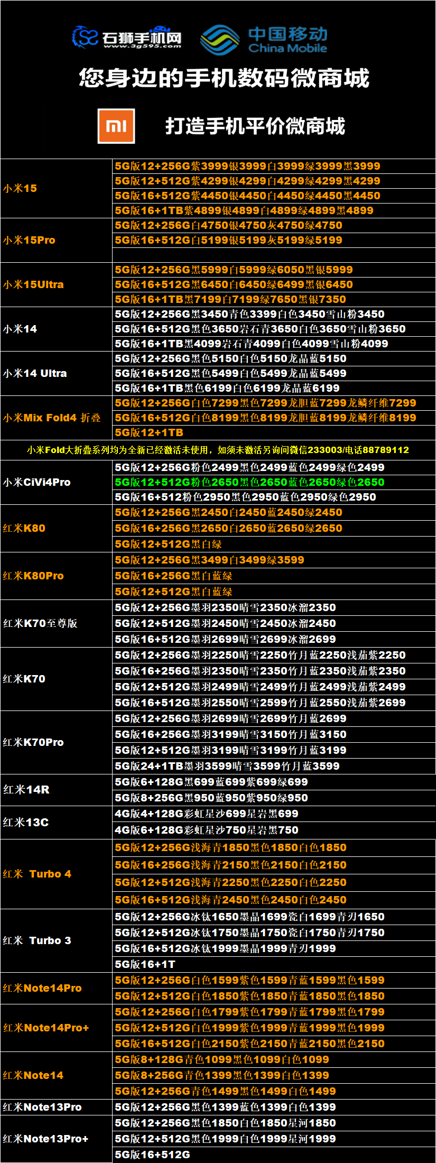Select the 小米14 model cell
The height and width of the screenshot is (1163, 436).
57,329
